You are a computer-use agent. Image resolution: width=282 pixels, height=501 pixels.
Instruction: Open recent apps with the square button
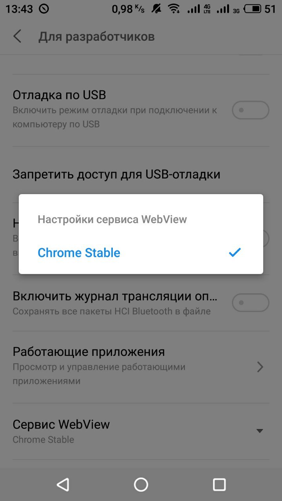219,485
